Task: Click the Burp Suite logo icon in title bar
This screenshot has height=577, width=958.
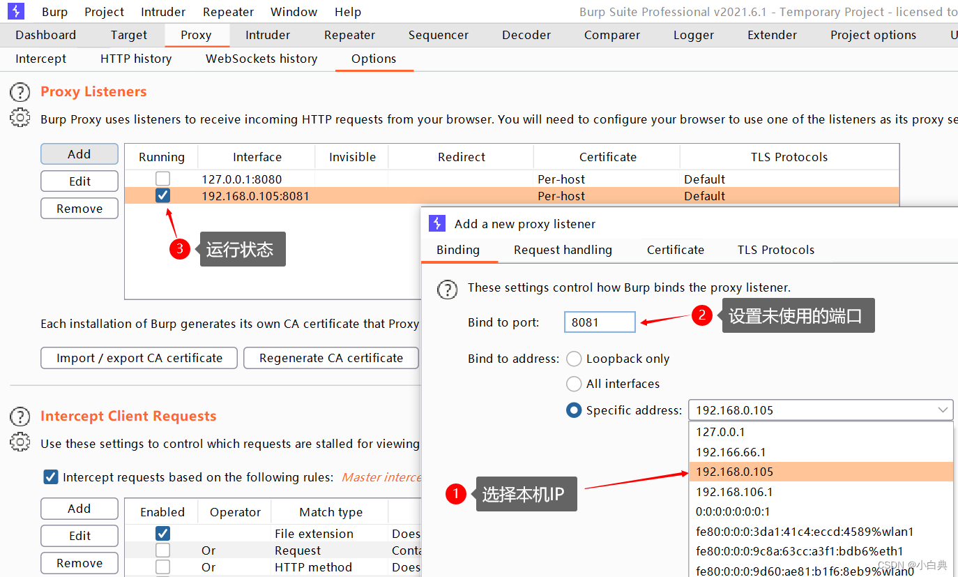Action: pyautogui.click(x=16, y=11)
